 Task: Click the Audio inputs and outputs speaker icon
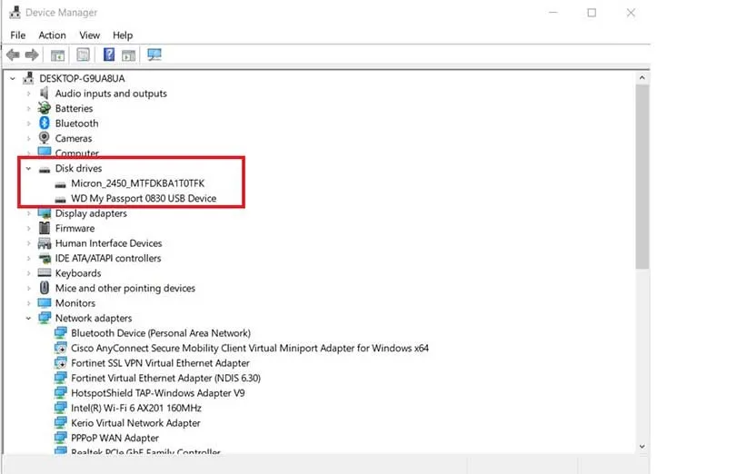(x=44, y=94)
